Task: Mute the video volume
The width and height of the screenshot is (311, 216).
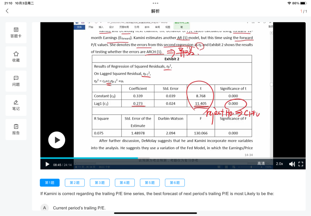Action: tap(292, 164)
